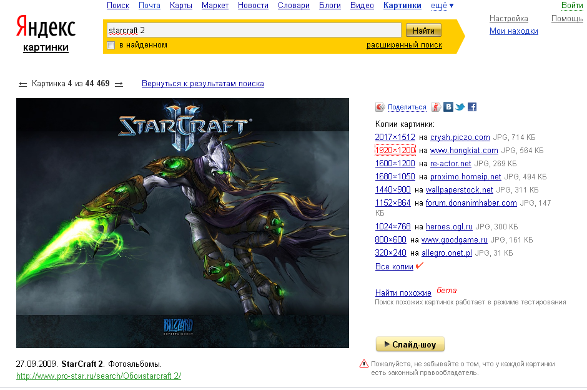Start the Слайд-шоу
Image resolution: width=587 pixels, height=390 pixels.
pyautogui.click(x=410, y=344)
